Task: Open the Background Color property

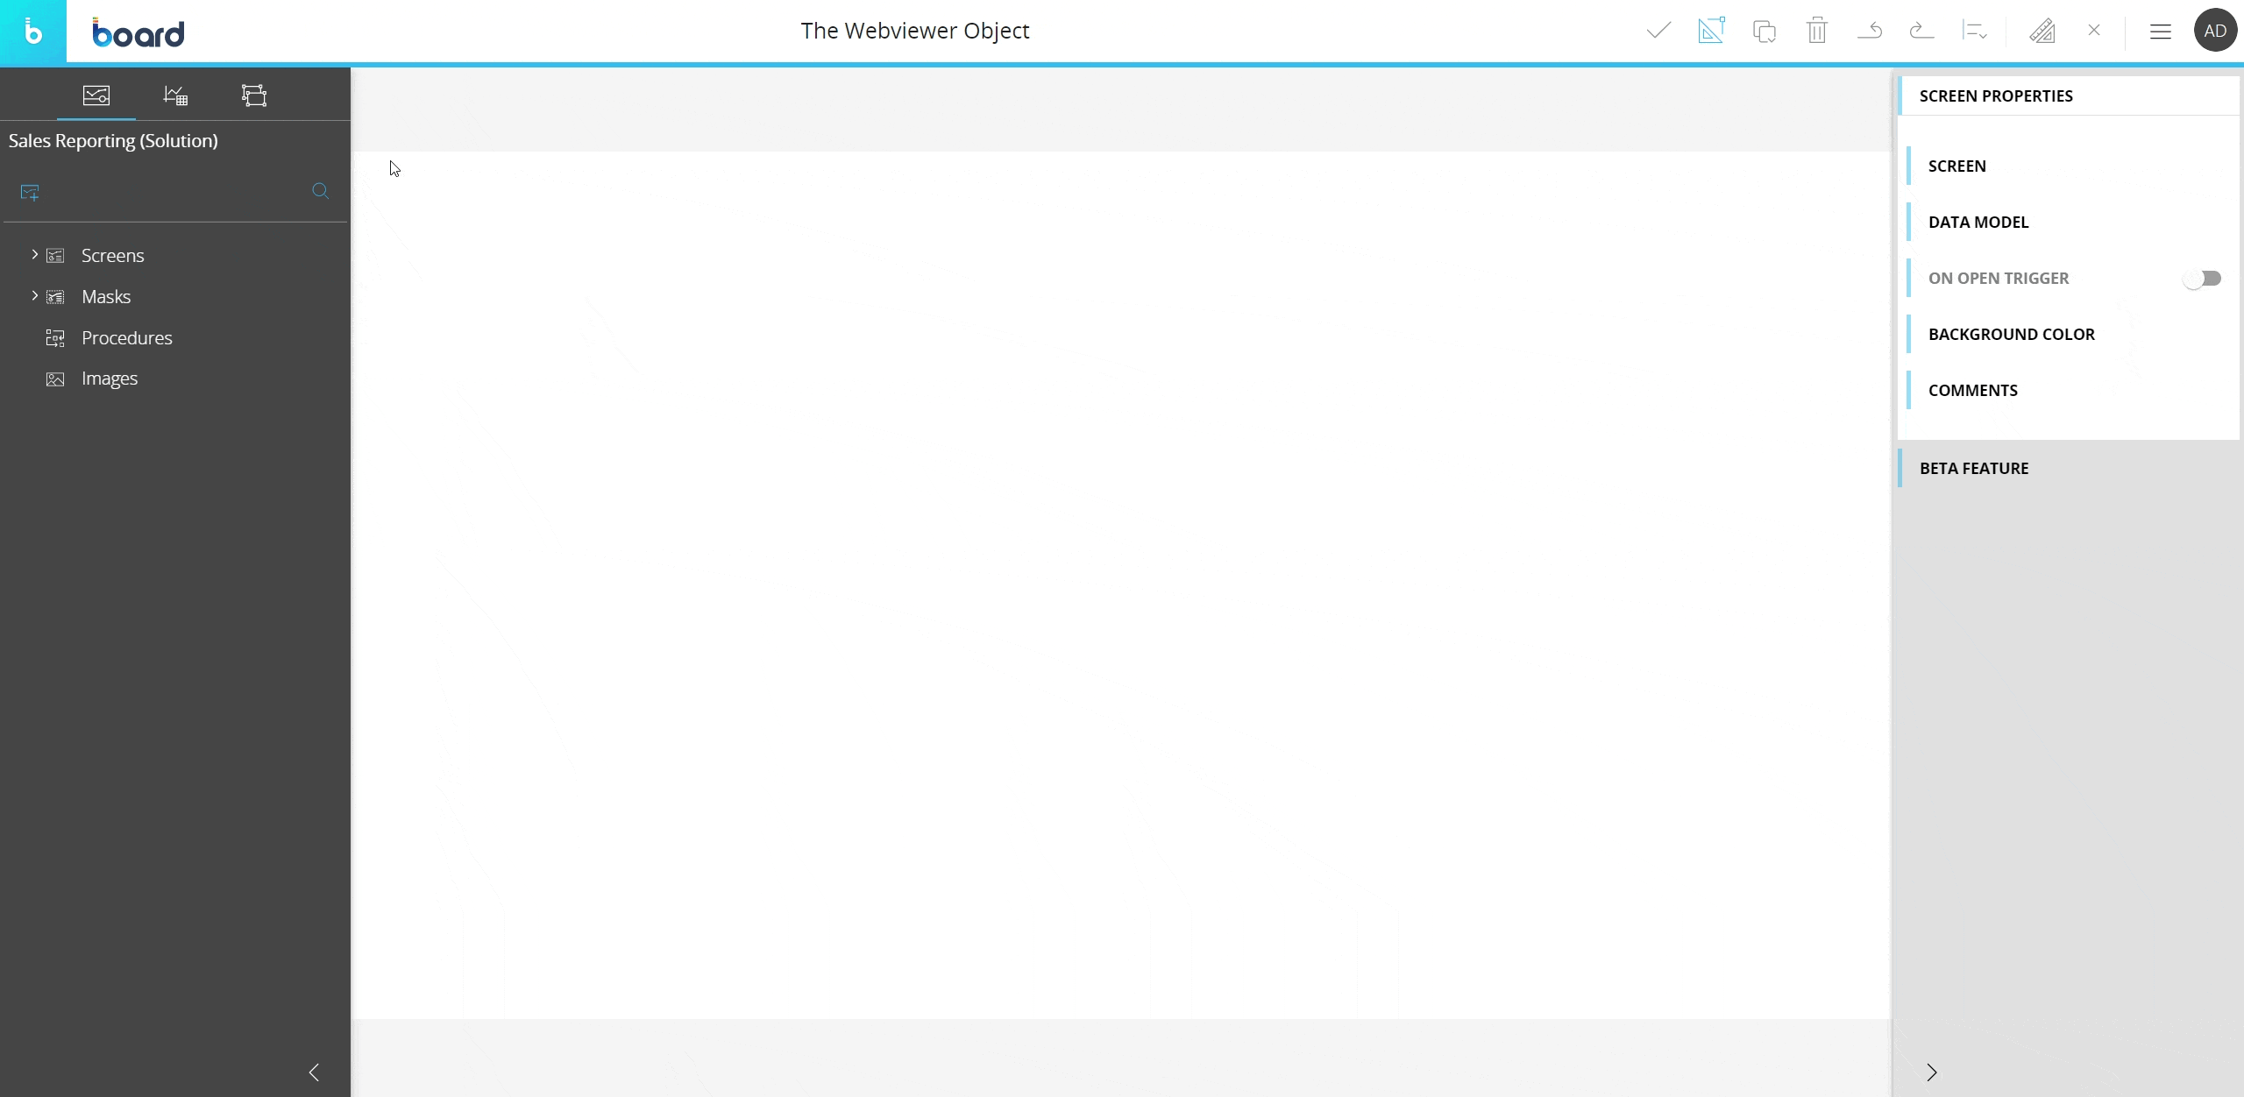Action: click(x=2011, y=334)
